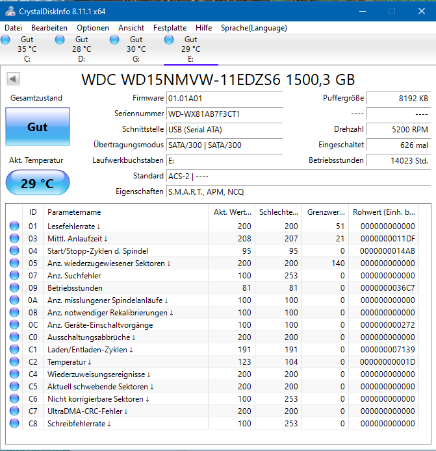The height and width of the screenshot is (451, 436).
Task: Click status orb of Betriebsstunden 09 row
Action: click(x=14, y=287)
